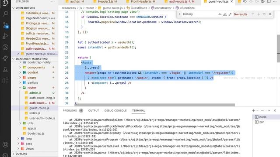Click the open changes icon in editor toolbar

245,1
